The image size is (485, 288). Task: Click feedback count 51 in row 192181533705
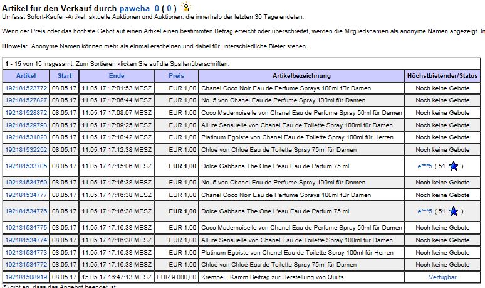[x=442, y=166]
